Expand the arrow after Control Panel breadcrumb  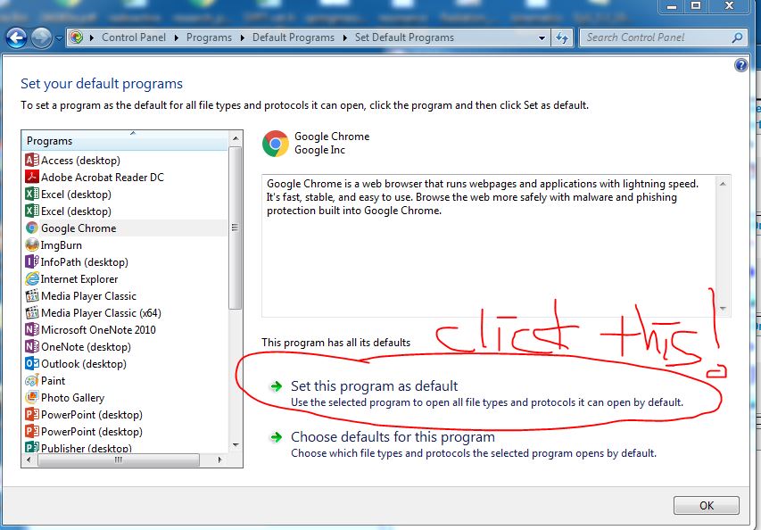click(x=176, y=37)
